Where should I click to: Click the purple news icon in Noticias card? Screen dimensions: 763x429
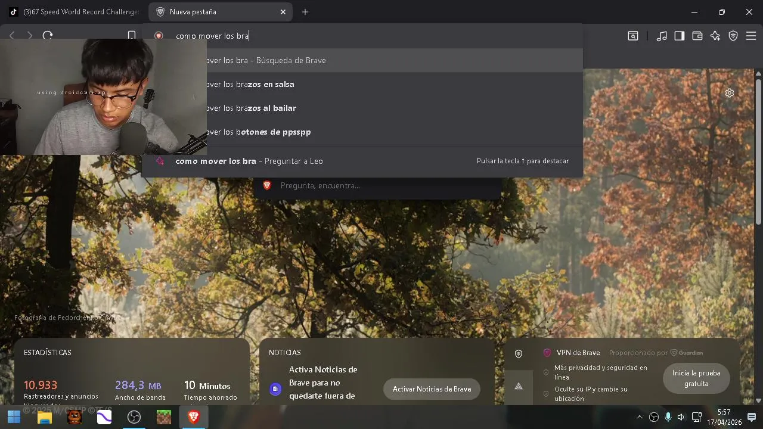(x=275, y=388)
